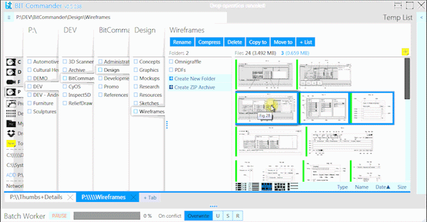
Task: Tick the DEMO folder checkbox
Action: click(29, 78)
